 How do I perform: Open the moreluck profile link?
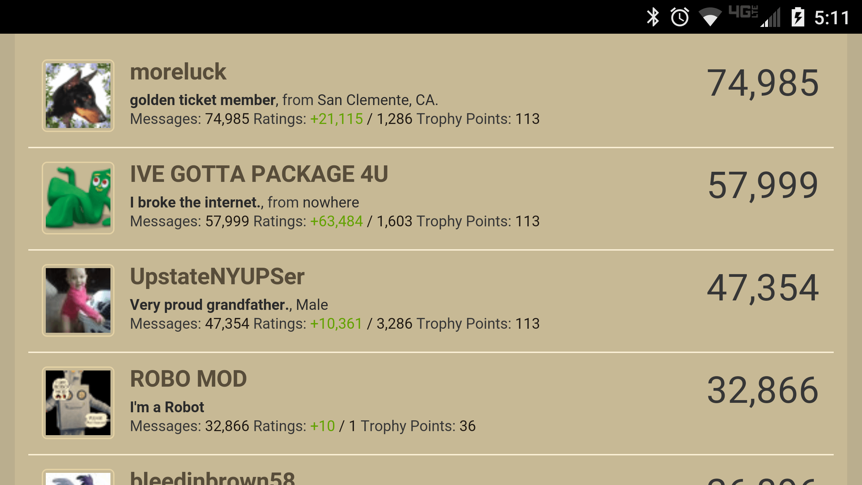[x=178, y=72]
